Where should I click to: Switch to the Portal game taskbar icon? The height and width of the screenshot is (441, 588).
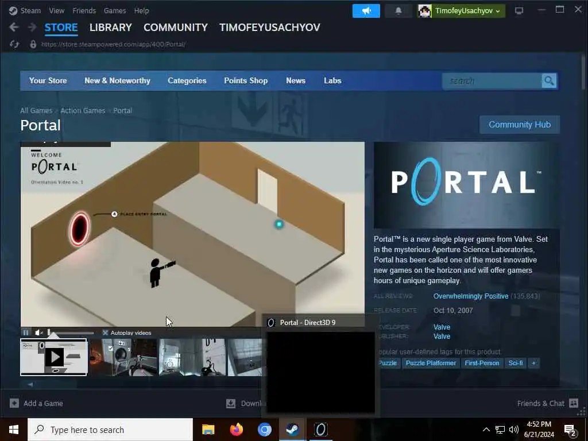pyautogui.click(x=320, y=430)
